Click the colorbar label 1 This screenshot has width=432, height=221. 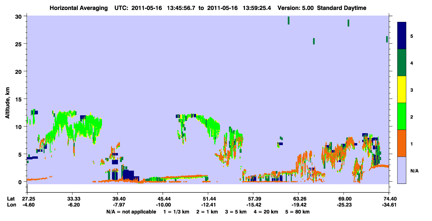411,143
